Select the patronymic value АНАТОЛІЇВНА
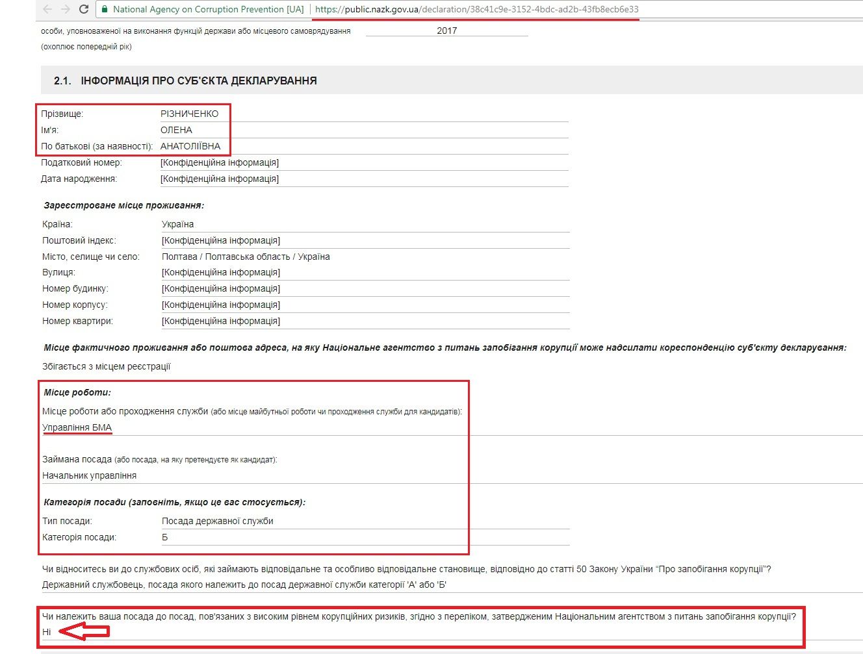 tap(190, 146)
